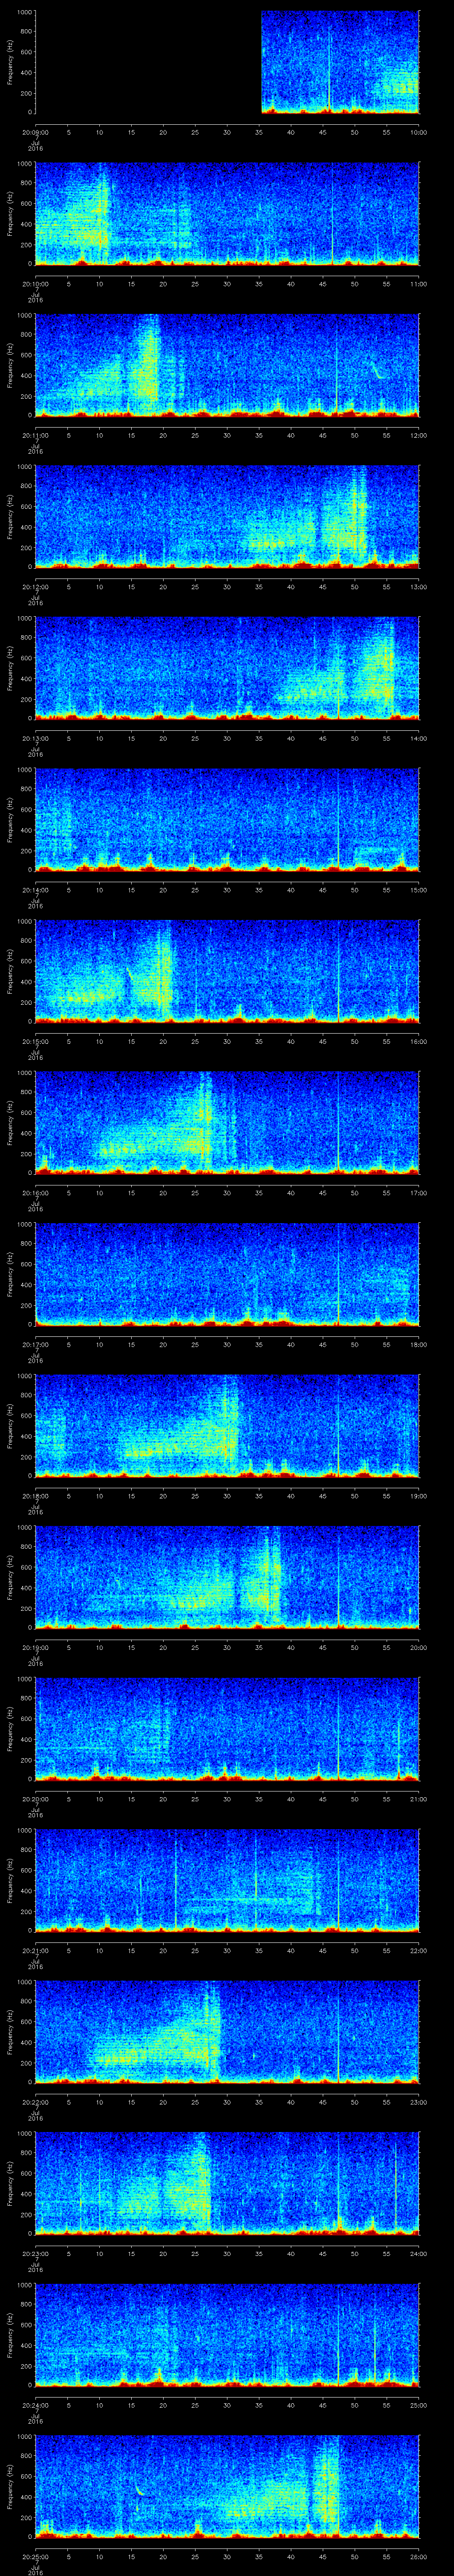Click the Frequency (Hz) label of the top spectrogram

11,62
